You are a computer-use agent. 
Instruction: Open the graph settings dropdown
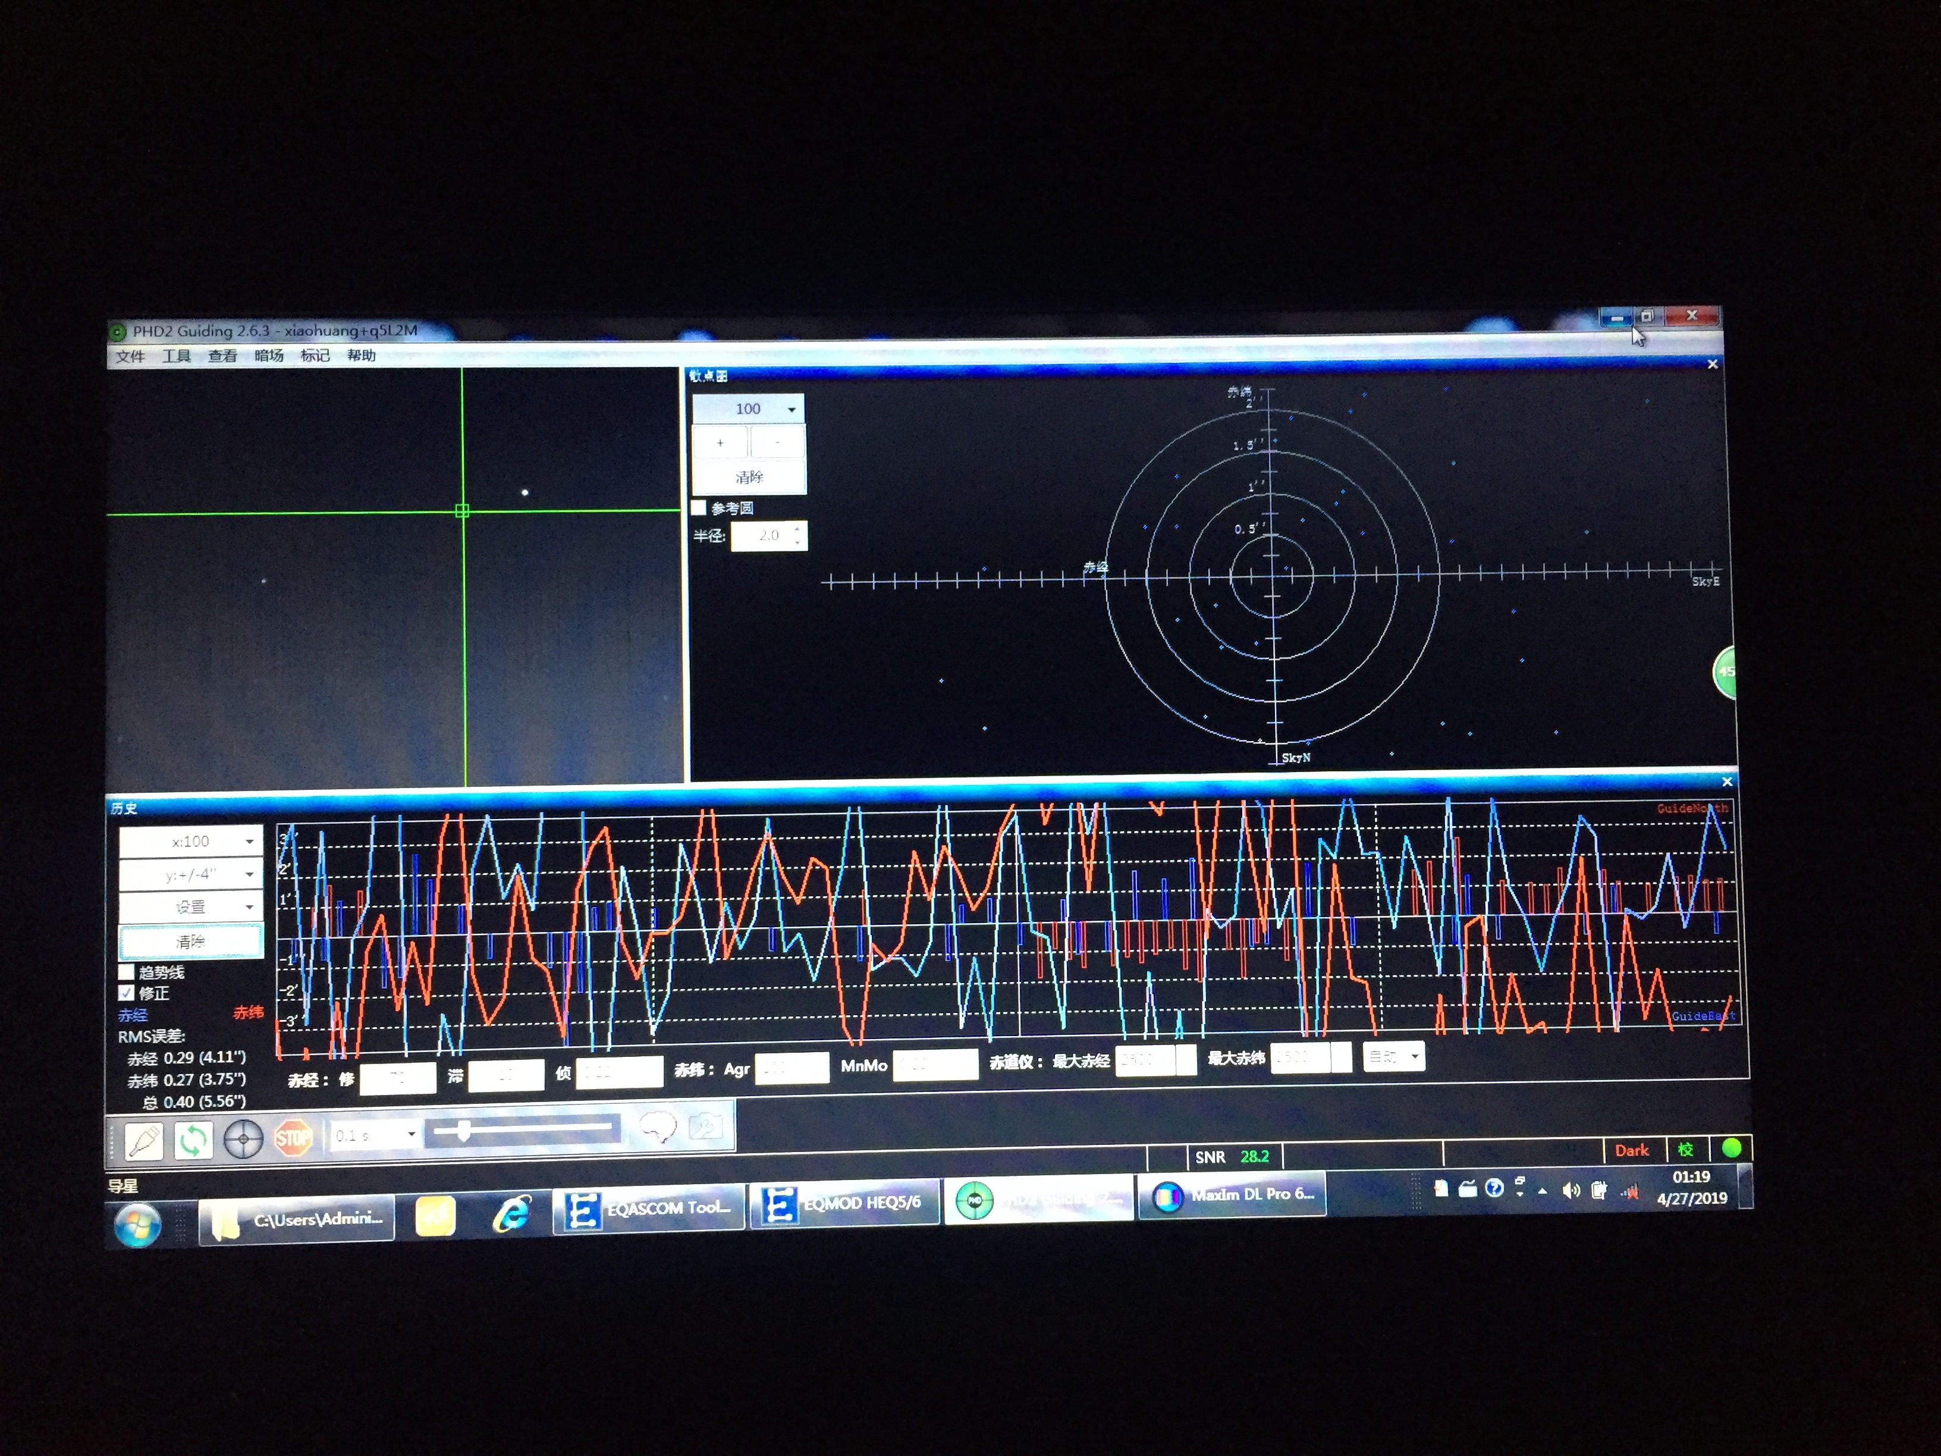190,906
